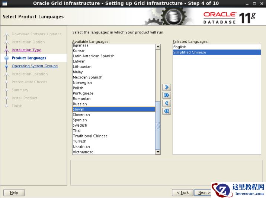The image size is (266, 198).
Task: Select Lithuanian in Available Languages
Action: pos(114,66)
